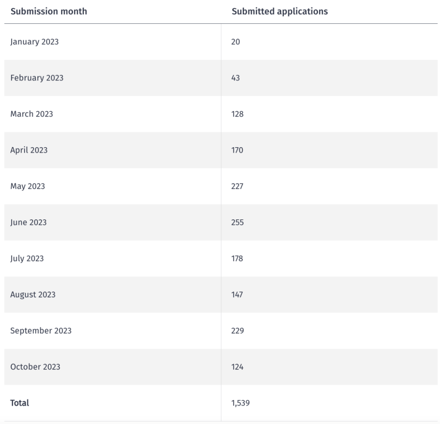Click the March 2023 month cell

coord(32,114)
